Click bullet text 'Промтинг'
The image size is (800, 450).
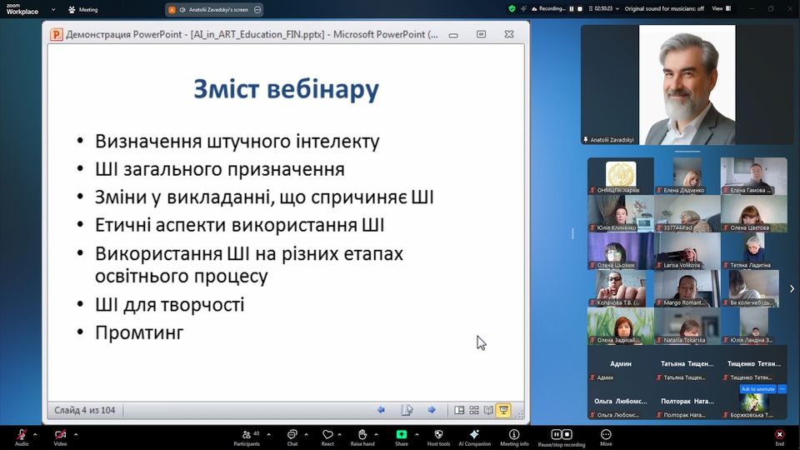pos(139,332)
